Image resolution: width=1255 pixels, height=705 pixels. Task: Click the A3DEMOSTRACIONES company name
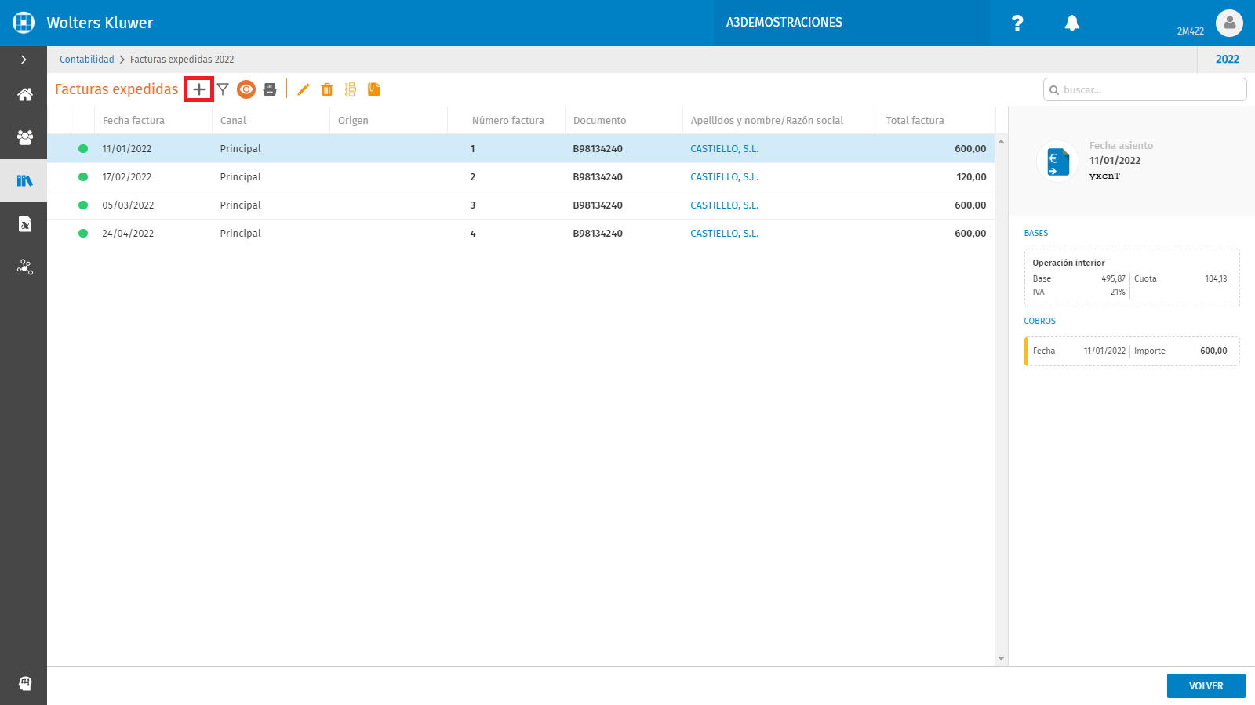click(784, 23)
